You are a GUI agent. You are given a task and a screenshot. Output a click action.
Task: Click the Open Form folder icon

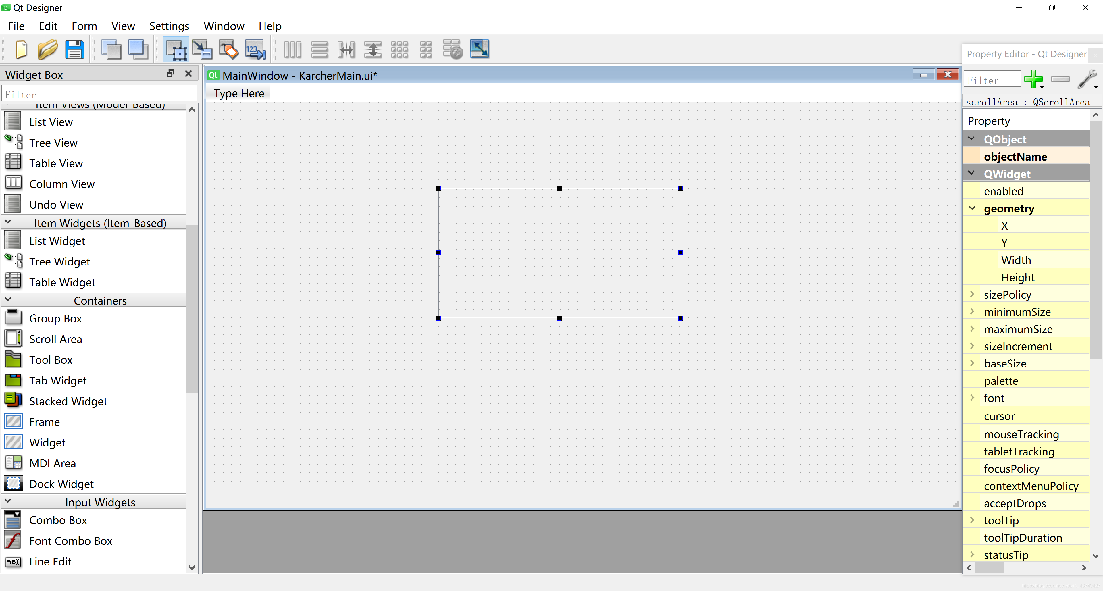(47, 50)
